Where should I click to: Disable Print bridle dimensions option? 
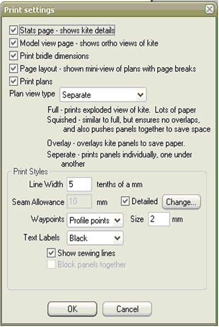click(13, 56)
